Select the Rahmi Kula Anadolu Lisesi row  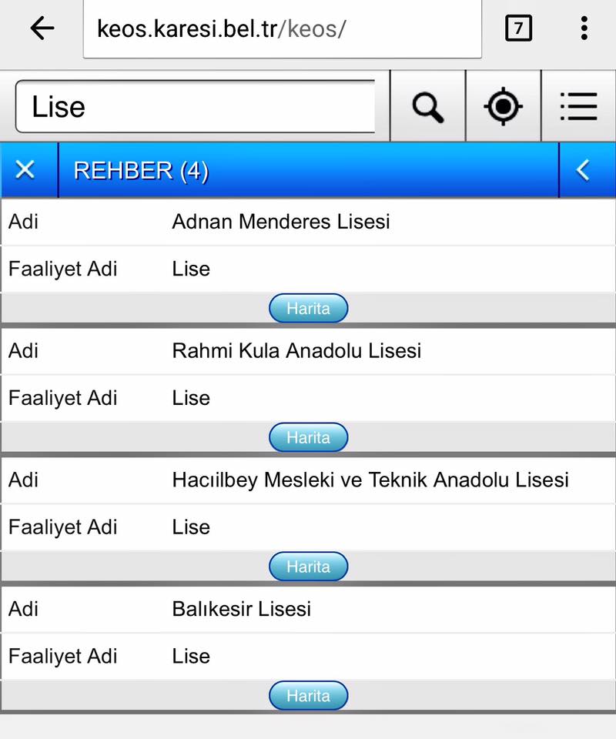point(308,351)
